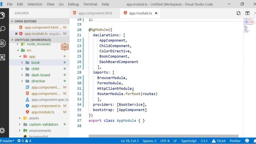256x144 pixels.
Task: Open the Manage gear icon
Action: [x=2, y=130]
